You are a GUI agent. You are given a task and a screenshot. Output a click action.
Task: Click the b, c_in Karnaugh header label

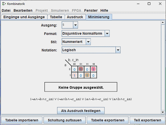tap(73, 60)
